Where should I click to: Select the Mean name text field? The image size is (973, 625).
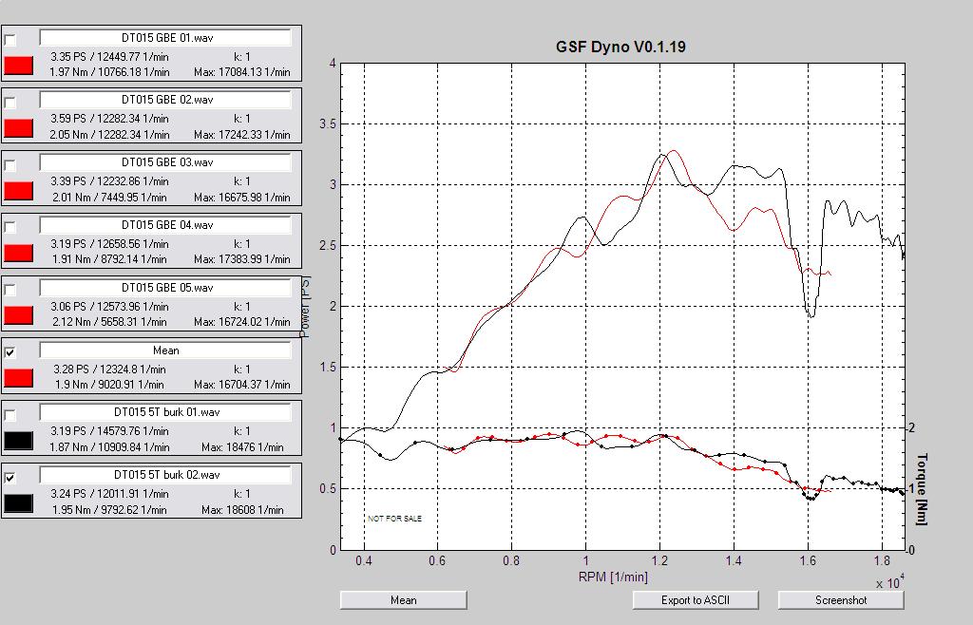165,350
